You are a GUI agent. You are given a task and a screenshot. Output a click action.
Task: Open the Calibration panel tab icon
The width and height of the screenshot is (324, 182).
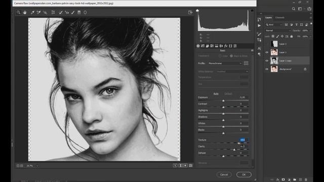(x=231, y=46)
